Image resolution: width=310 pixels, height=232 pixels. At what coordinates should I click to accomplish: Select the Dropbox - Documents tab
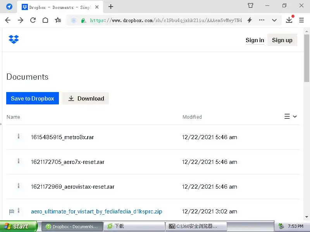tap(60, 7)
